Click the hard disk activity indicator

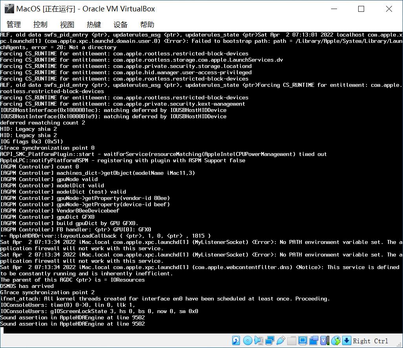[x=236, y=341]
